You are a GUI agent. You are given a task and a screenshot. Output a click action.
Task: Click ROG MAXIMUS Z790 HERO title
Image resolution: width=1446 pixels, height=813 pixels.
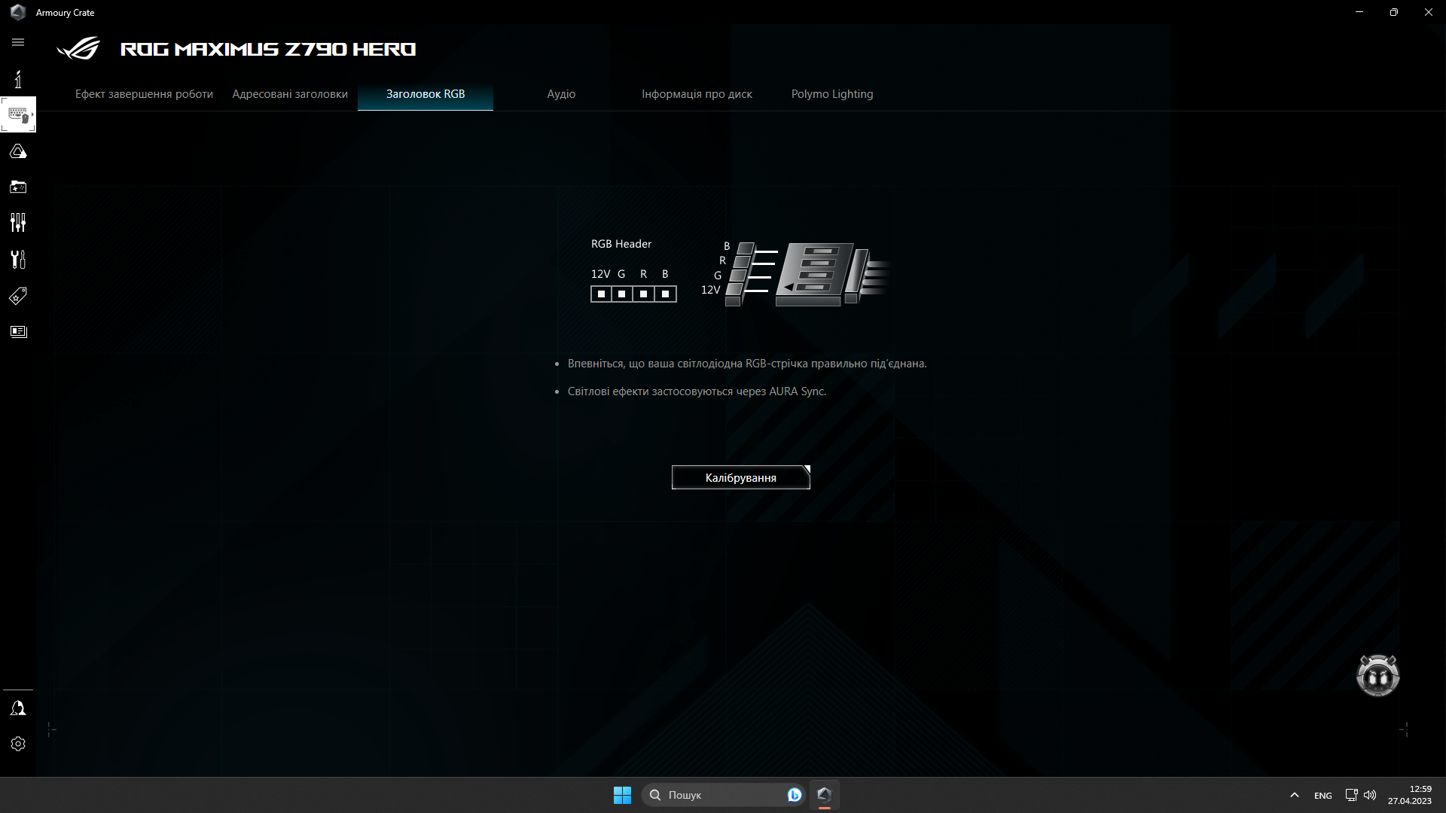268,50
